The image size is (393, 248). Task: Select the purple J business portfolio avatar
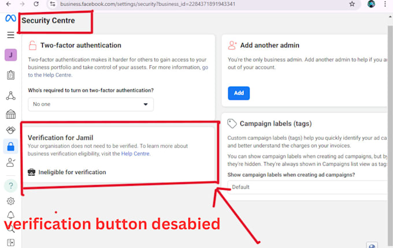pos(11,55)
